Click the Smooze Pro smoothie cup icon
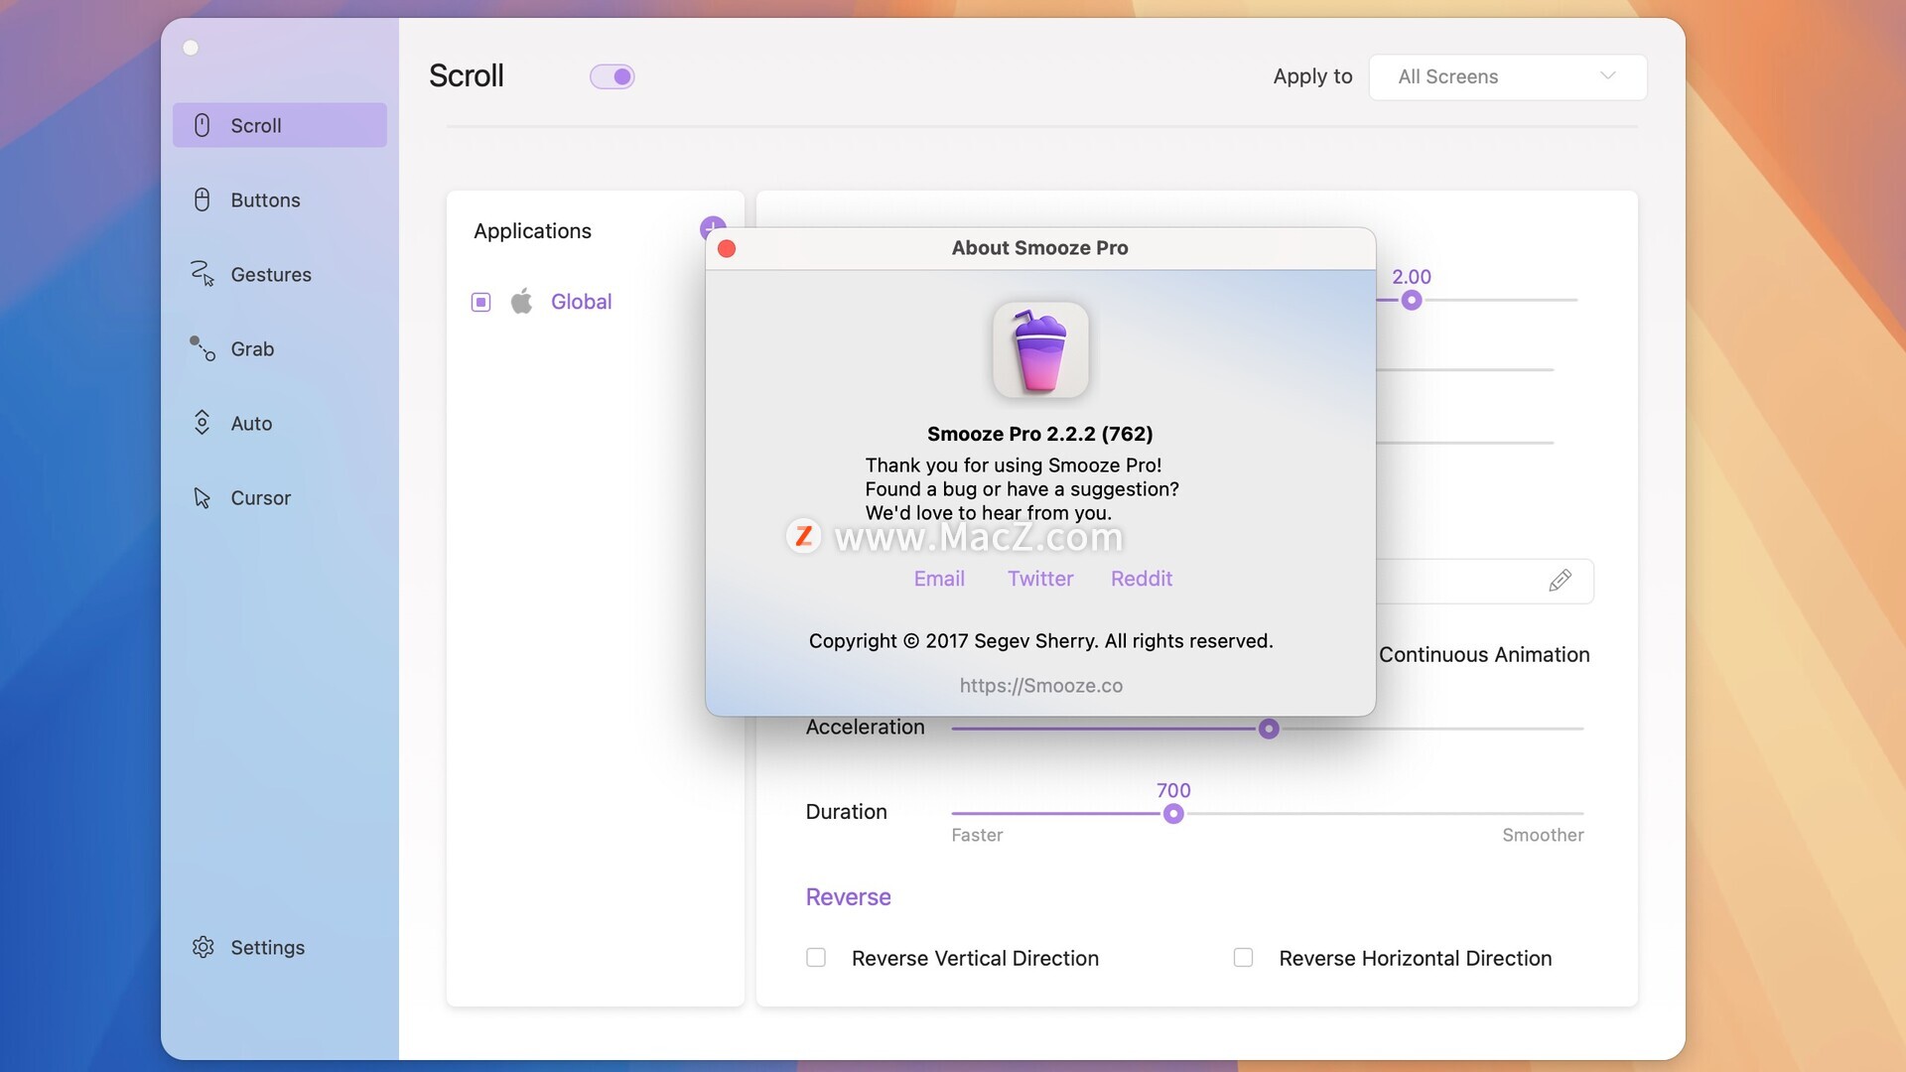 pyautogui.click(x=1040, y=350)
